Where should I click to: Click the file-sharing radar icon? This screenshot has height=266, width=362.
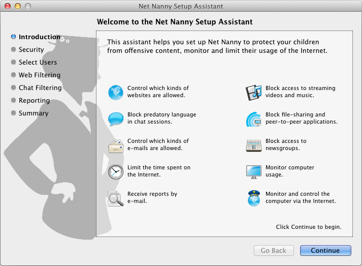point(253,119)
